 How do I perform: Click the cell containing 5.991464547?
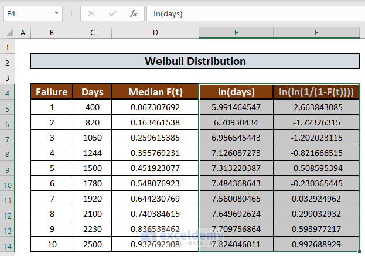click(x=236, y=107)
